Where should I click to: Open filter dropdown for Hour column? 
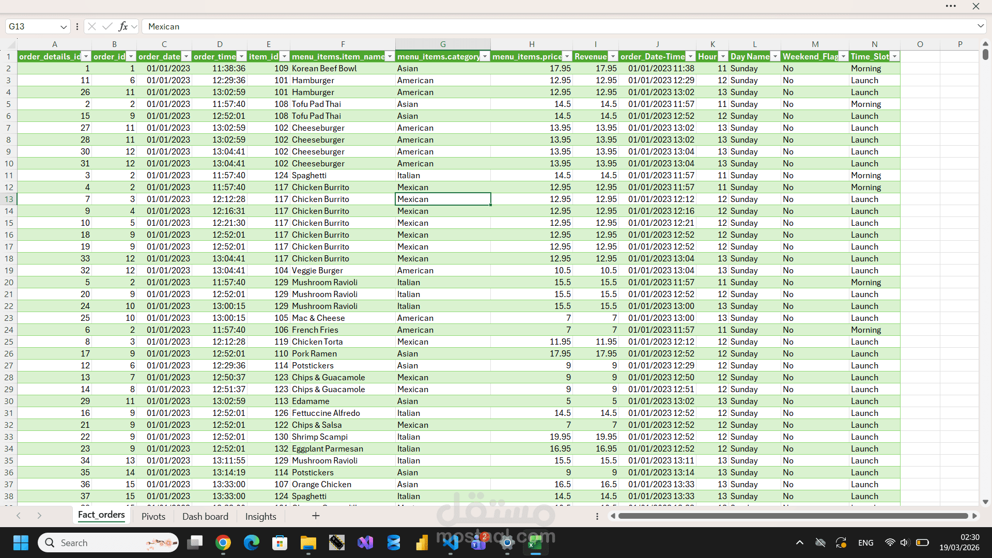[723, 56]
